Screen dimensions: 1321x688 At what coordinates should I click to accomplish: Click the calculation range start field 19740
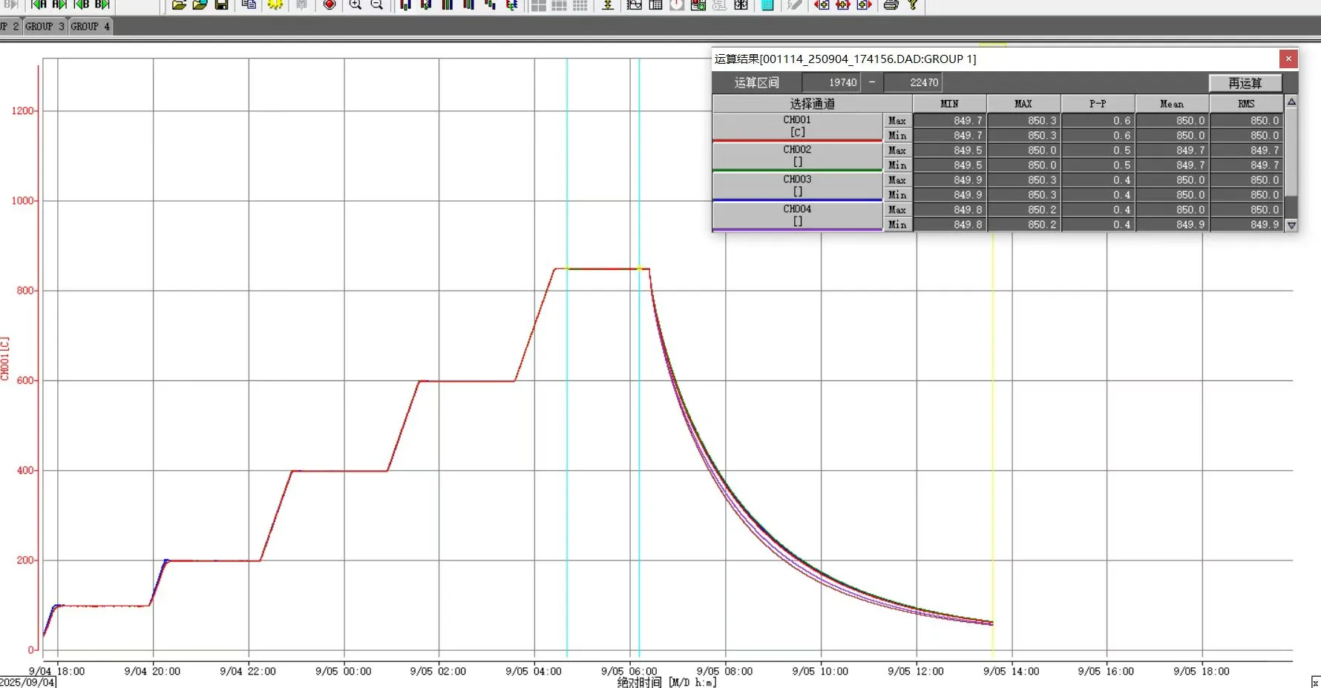point(831,82)
